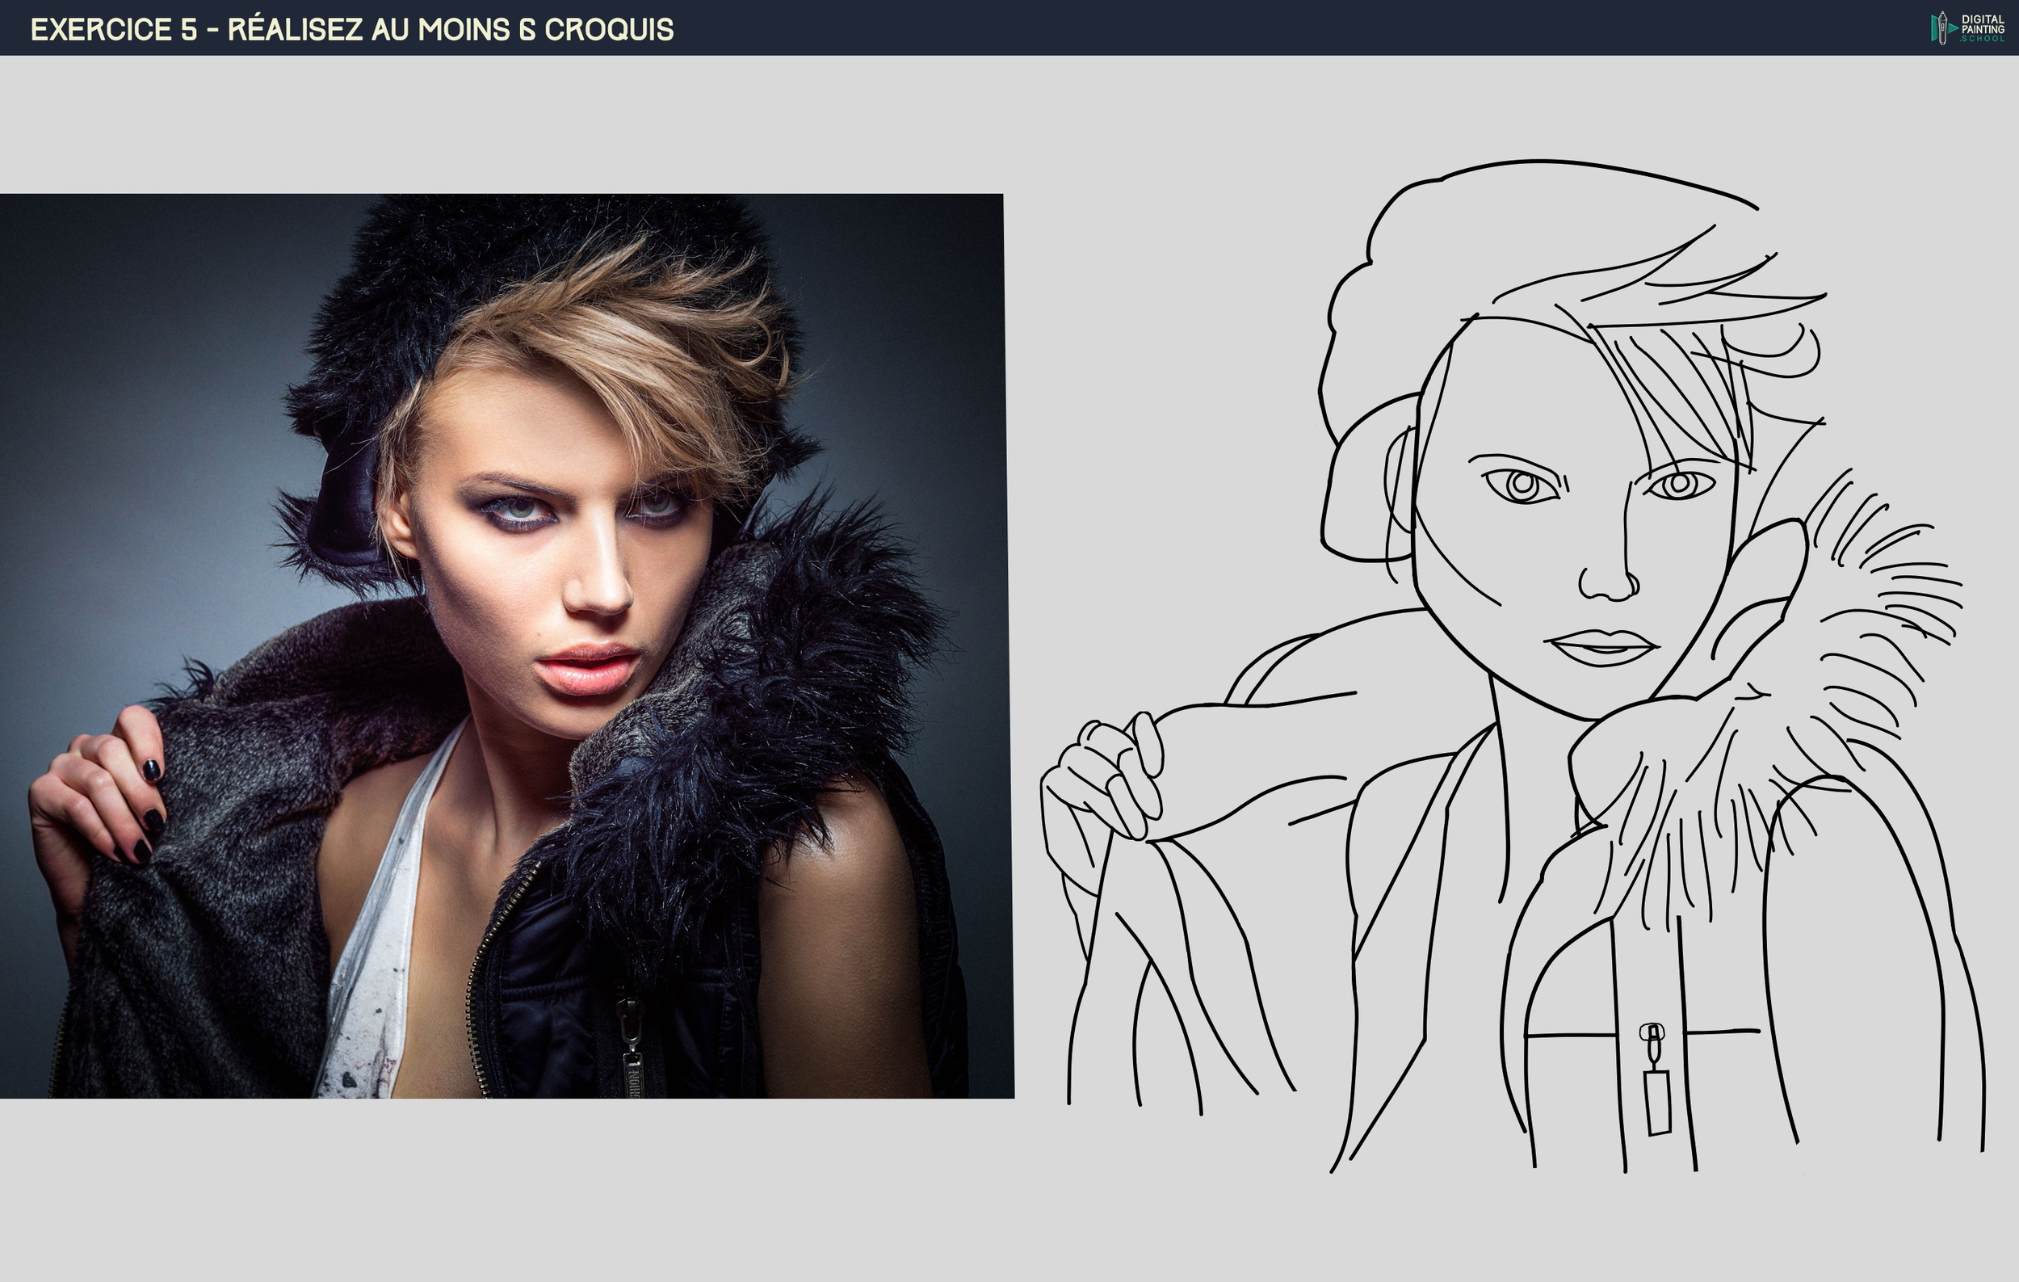Click the word 'CROQUIS' in the title
Screen dimensions: 2019x1282
point(609,29)
